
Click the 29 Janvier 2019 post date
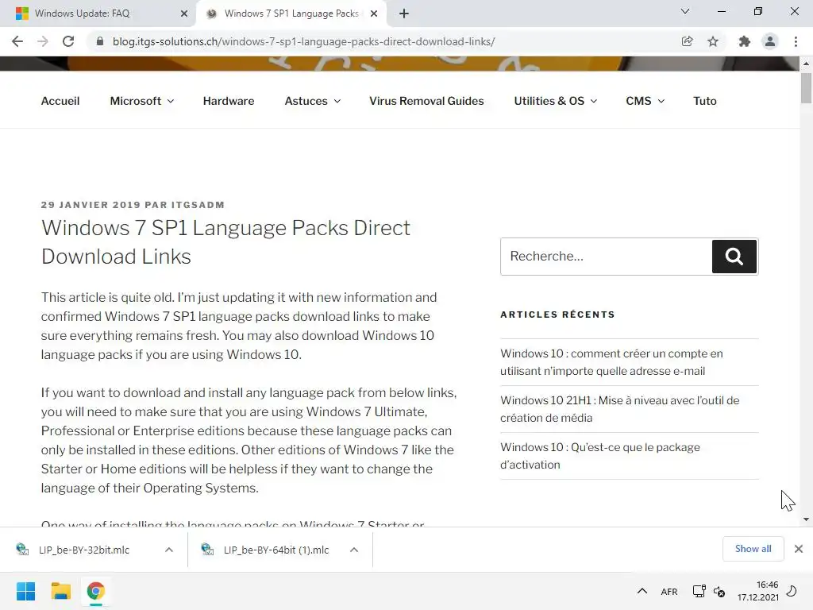click(x=91, y=205)
